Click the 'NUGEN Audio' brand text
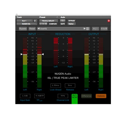The image size is (126, 114). pyautogui.click(x=63, y=74)
